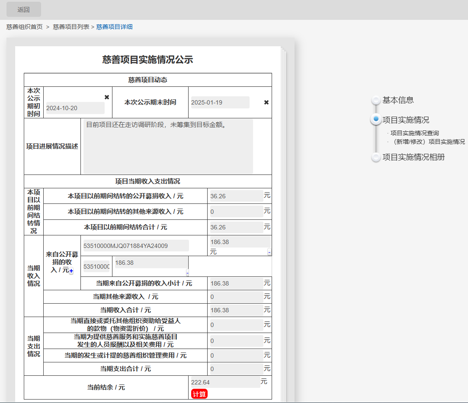The image size is (468, 403).
Task: Click the blue plus to add fundraising income row
Action: click(71, 271)
